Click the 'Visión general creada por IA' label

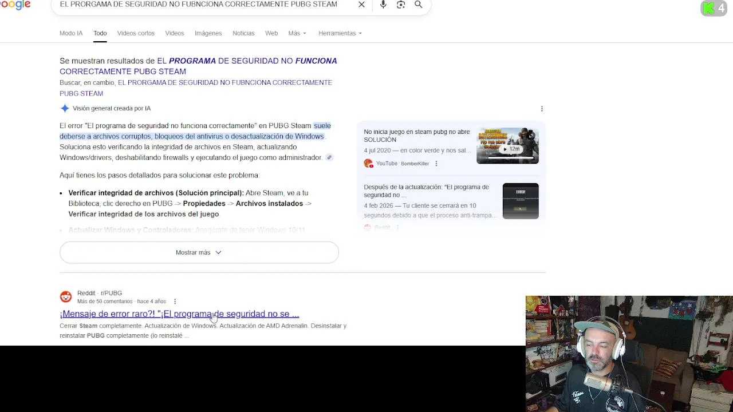112,108
